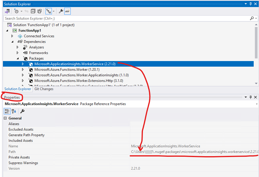Screen dimensions: 259x177
Task: Toggle Preview Selected Items button
Action: point(67,11)
